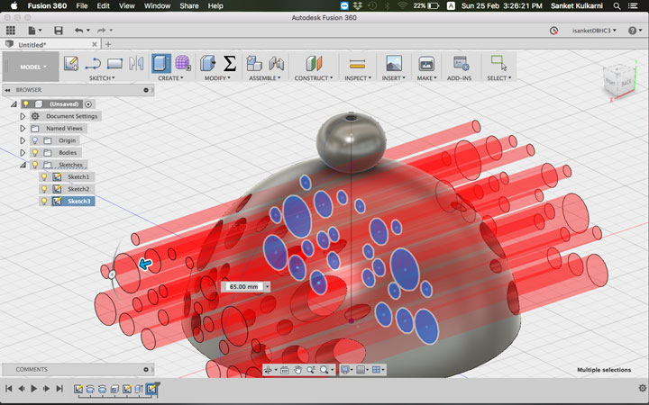The width and height of the screenshot is (649, 405).
Task: Click the Comments panel round button
Action: point(146,370)
